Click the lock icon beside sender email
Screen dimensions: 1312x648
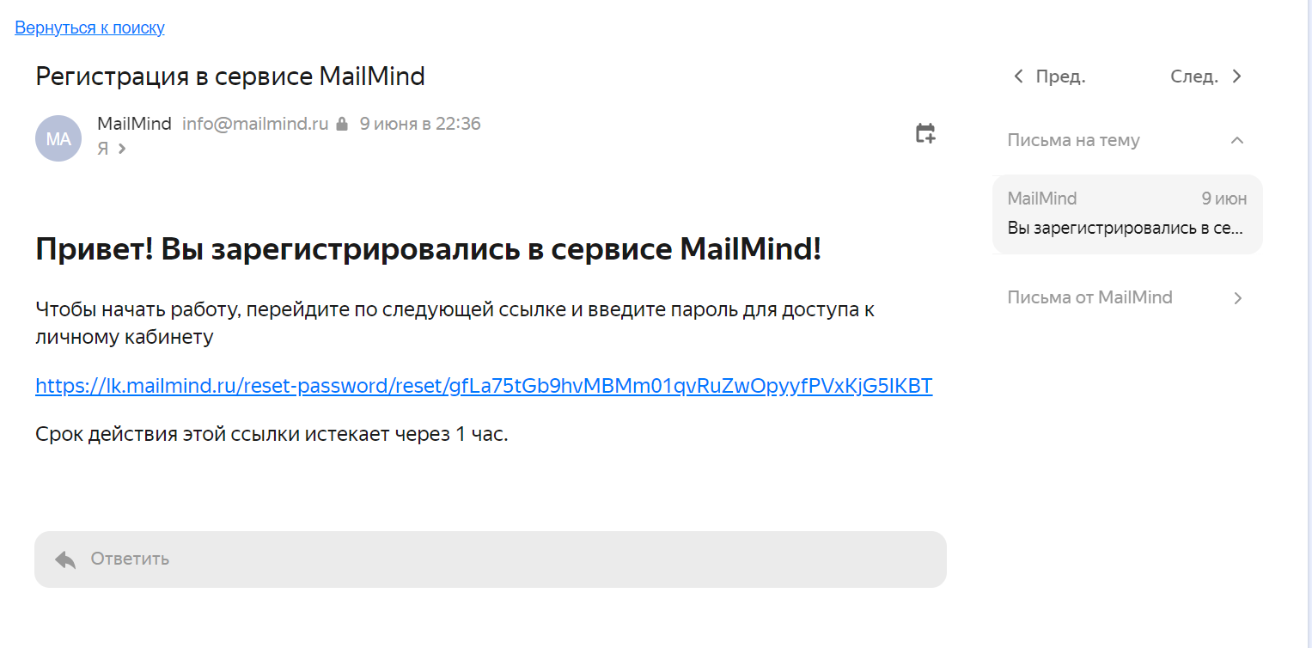(342, 124)
